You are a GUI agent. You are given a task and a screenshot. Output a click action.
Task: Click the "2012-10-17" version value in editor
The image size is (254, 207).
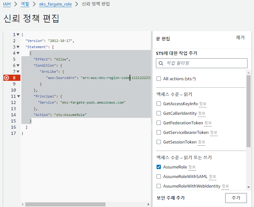pos(60,41)
